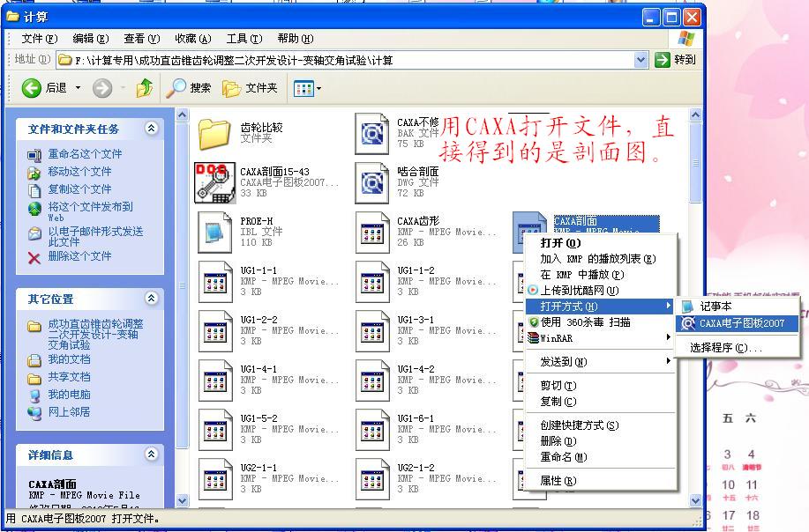The height and width of the screenshot is (532, 809).
Task: Collapse the 详细信息 panel
Action: click(x=151, y=454)
